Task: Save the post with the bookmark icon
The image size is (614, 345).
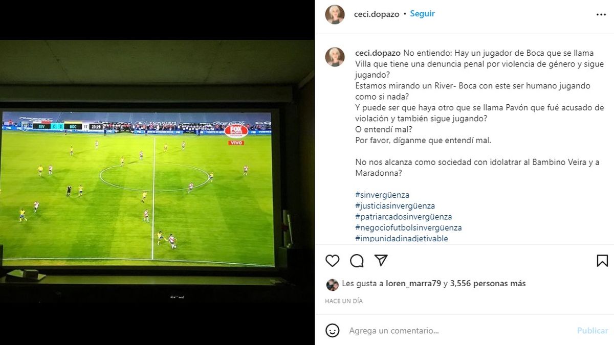Action: [x=602, y=261]
